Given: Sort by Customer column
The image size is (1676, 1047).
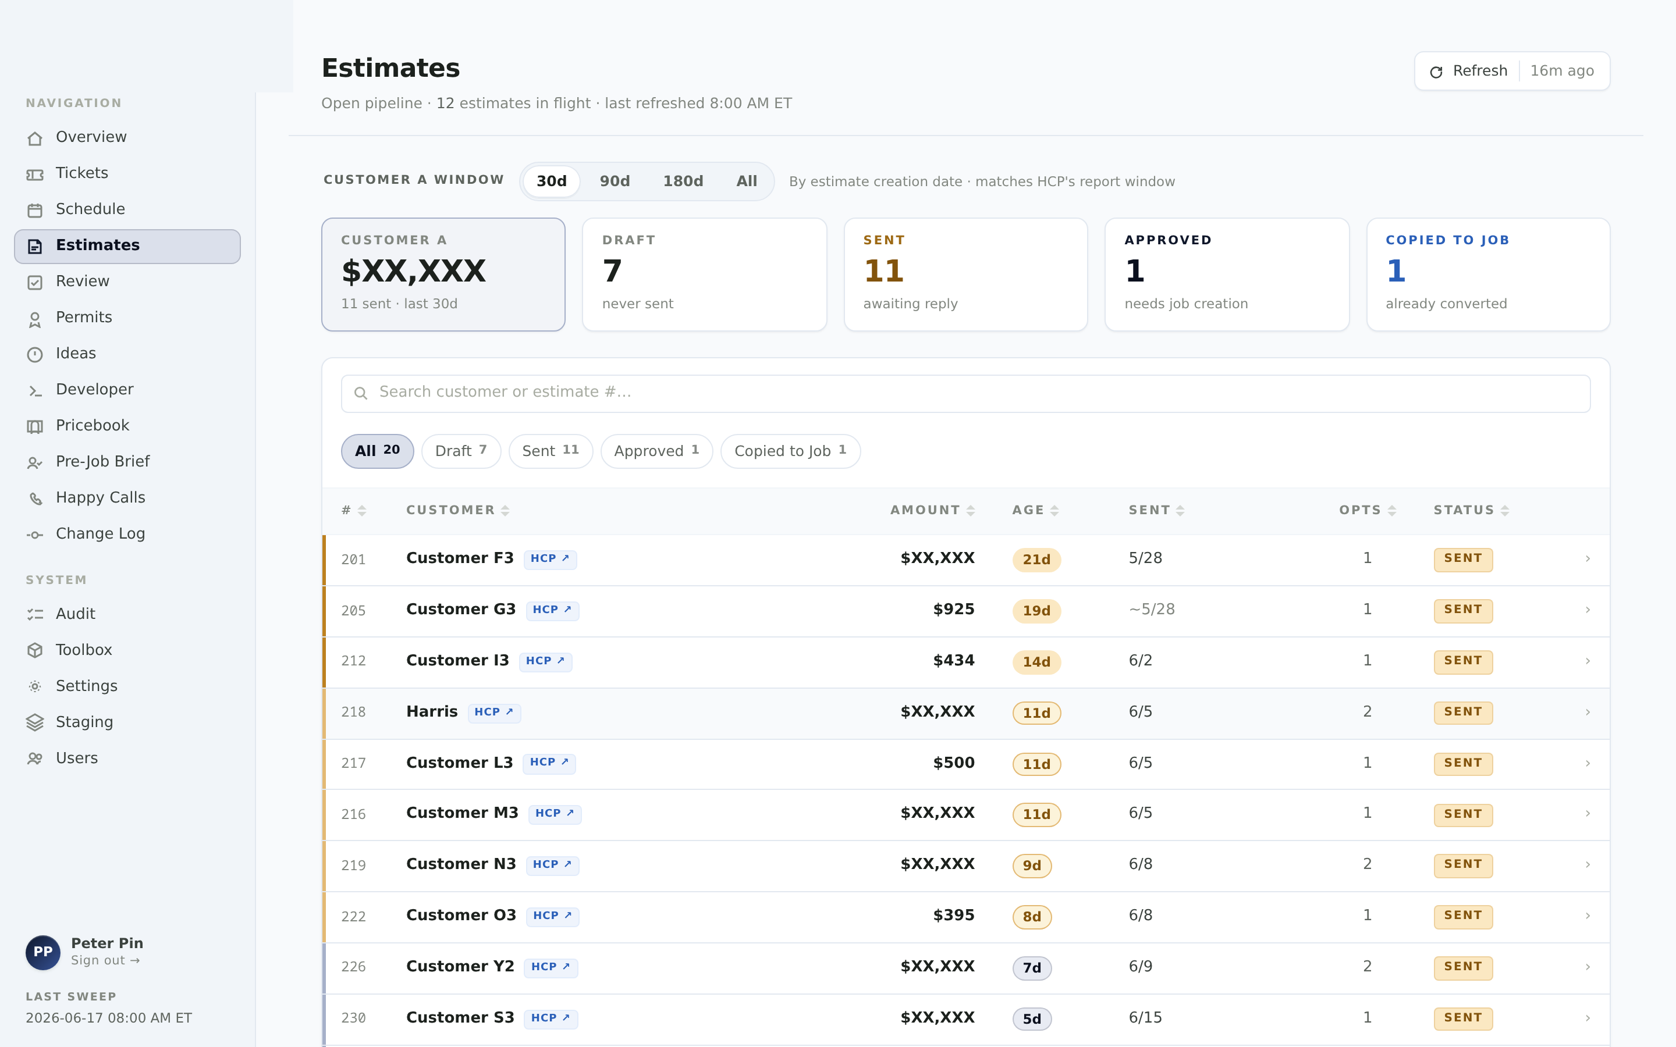Looking at the screenshot, I should [458, 511].
